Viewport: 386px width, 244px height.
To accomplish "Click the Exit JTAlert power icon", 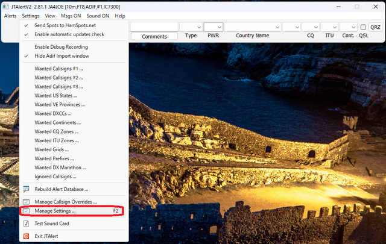I will (26, 236).
